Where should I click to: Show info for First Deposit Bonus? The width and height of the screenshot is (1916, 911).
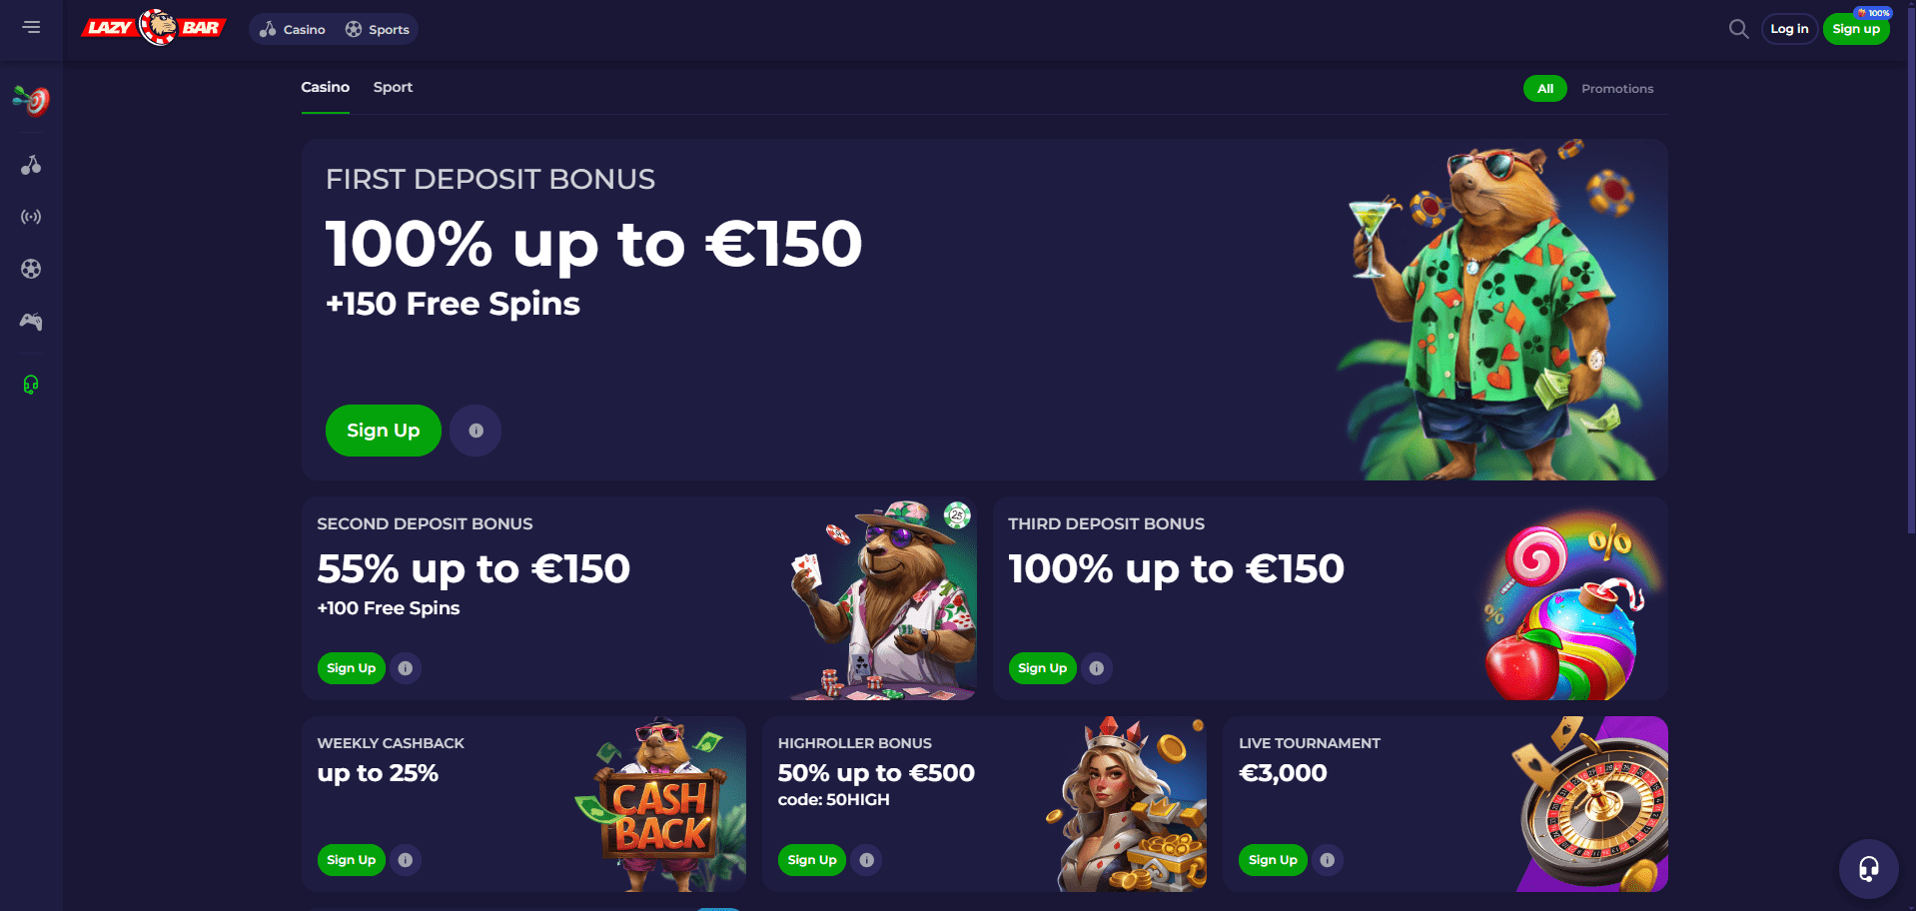coord(476,431)
